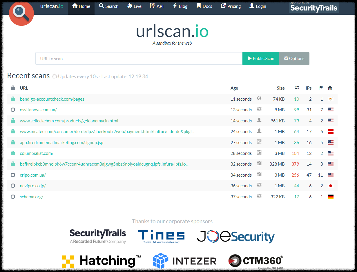Open the columbialist.com scan

(37, 153)
